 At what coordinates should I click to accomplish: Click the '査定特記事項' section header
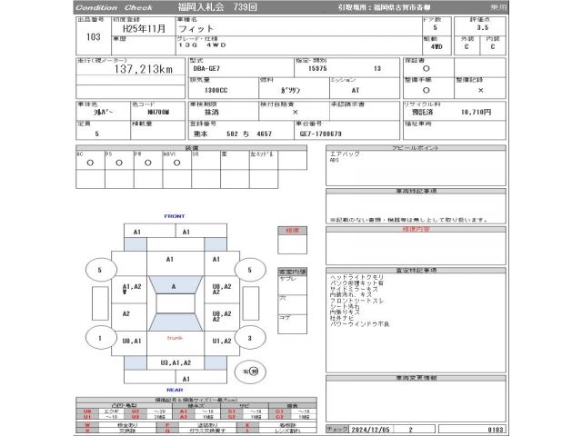pyautogui.click(x=416, y=271)
